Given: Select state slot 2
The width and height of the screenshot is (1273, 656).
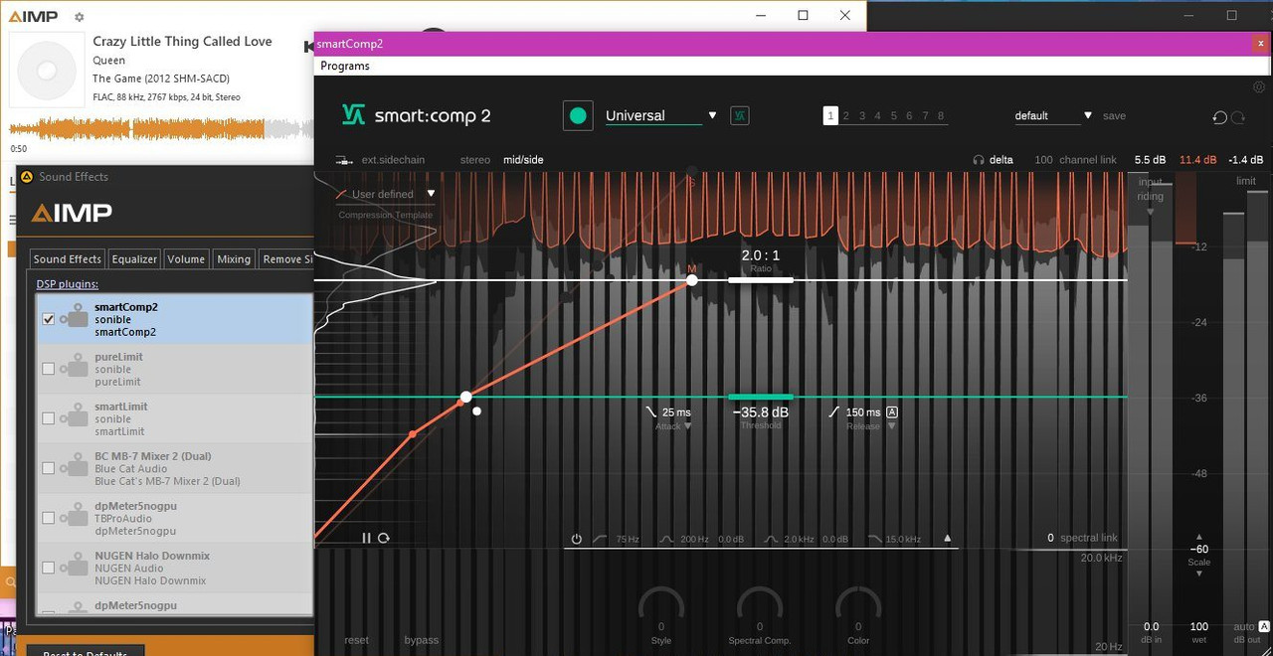Looking at the screenshot, I should coord(846,116).
